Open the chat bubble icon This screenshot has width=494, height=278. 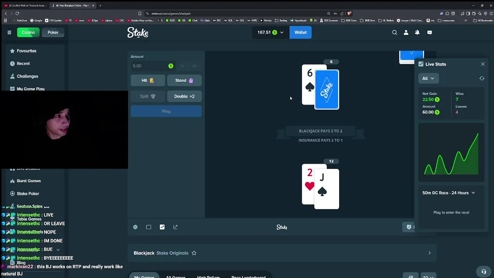[x=430, y=32]
